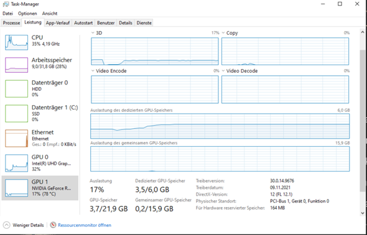
Task: Collapse view with Weniger Details button
Action: coord(24,225)
